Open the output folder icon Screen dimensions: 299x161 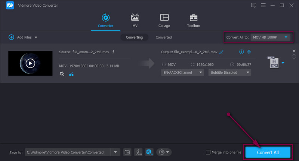tap(127, 152)
